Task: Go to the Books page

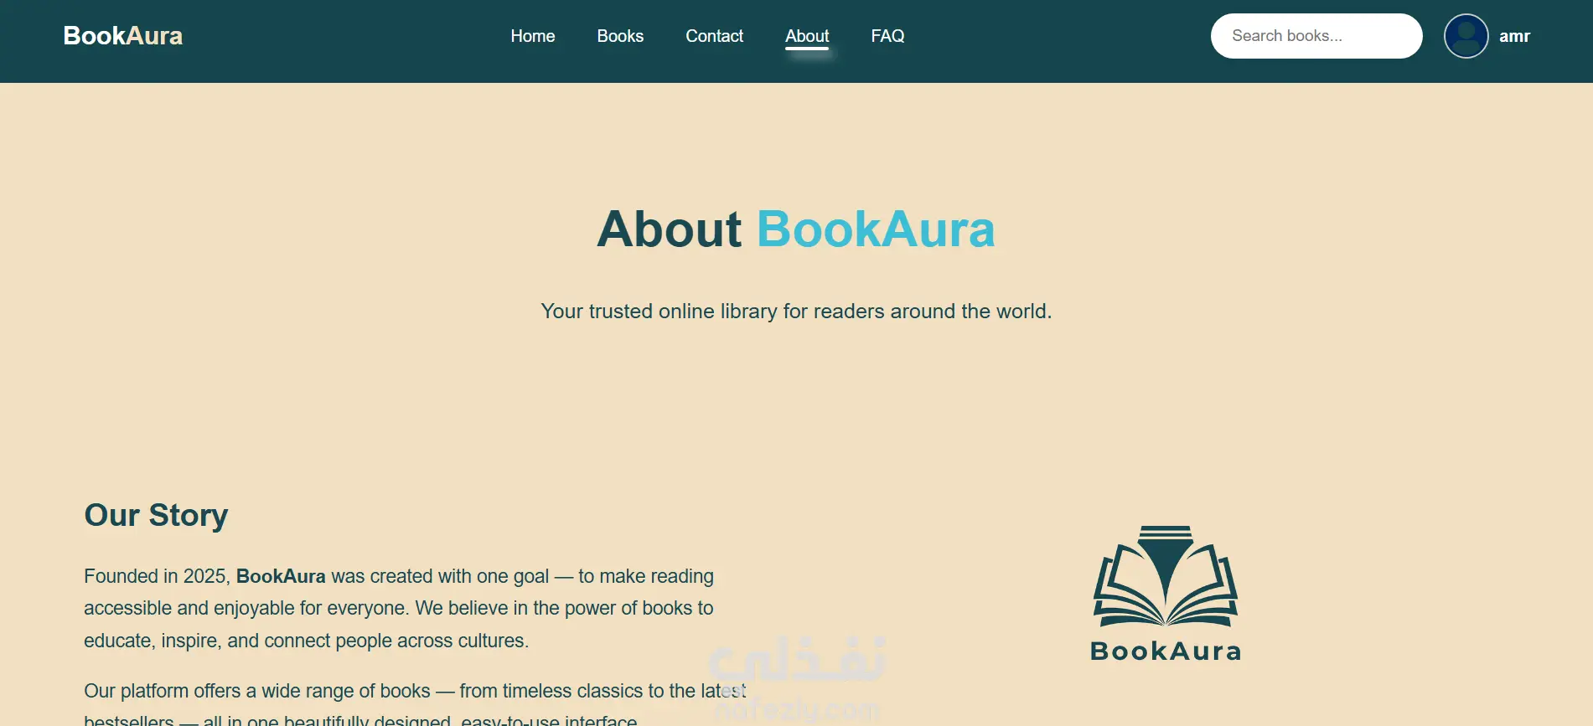Action: click(x=620, y=36)
